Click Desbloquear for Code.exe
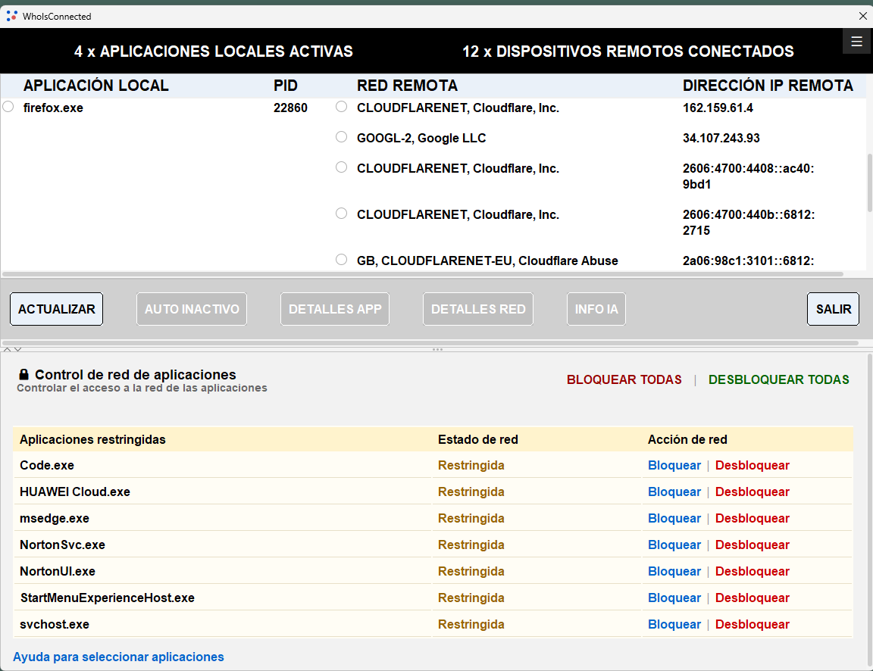This screenshot has height=671, width=873. pos(753,465)
